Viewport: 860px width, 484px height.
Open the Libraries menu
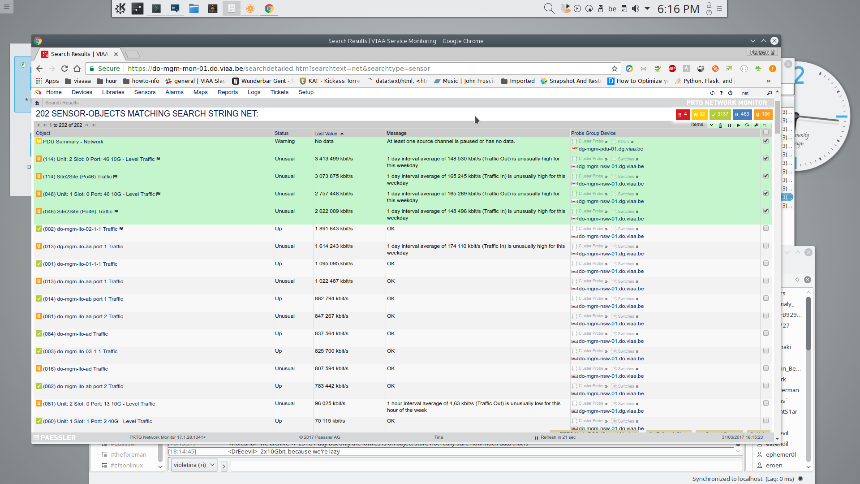point(113,92)
